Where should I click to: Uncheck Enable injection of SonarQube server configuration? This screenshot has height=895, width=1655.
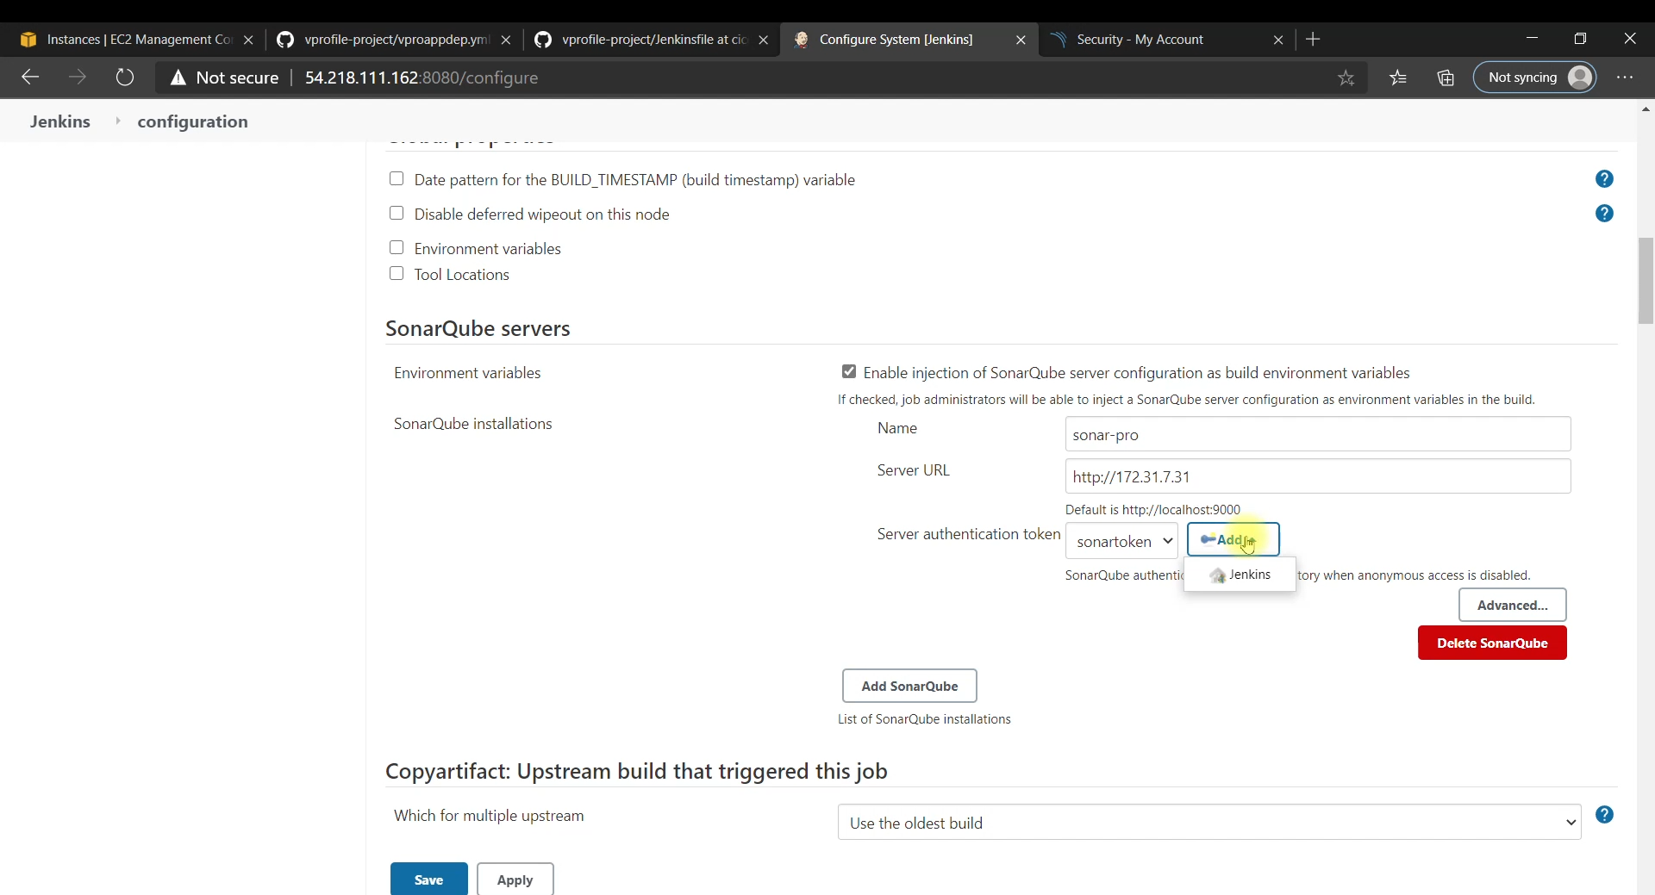(849, 371)
